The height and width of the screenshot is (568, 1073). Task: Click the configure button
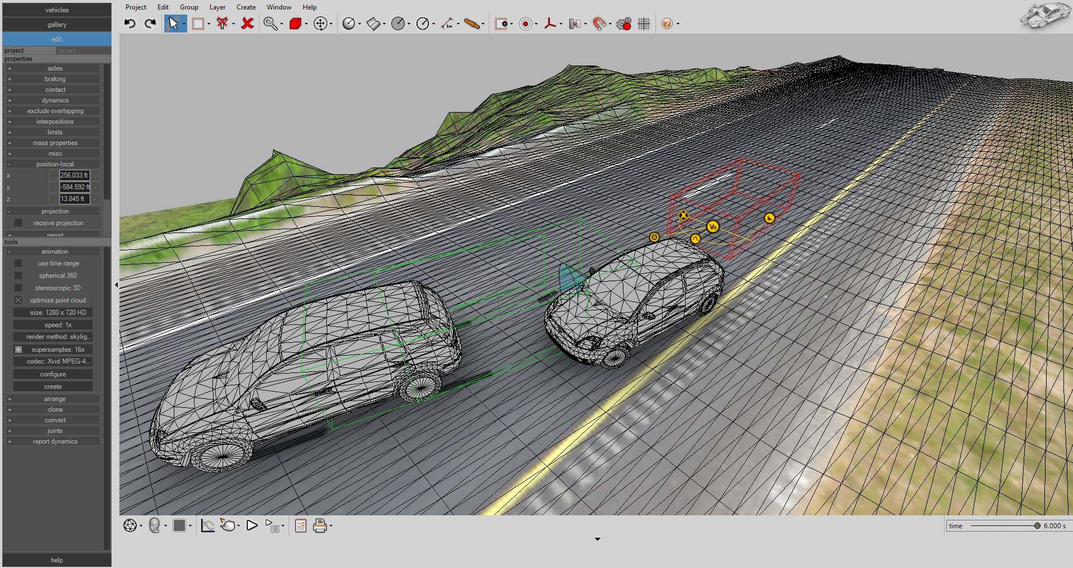(53, 374)
